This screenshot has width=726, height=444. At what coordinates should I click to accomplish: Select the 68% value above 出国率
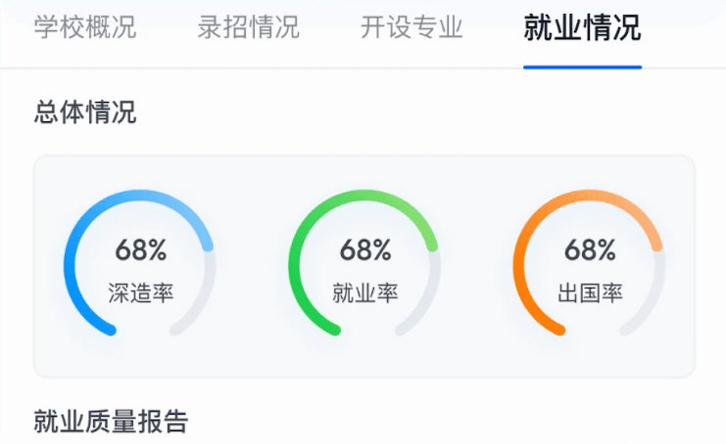point(590,250)
